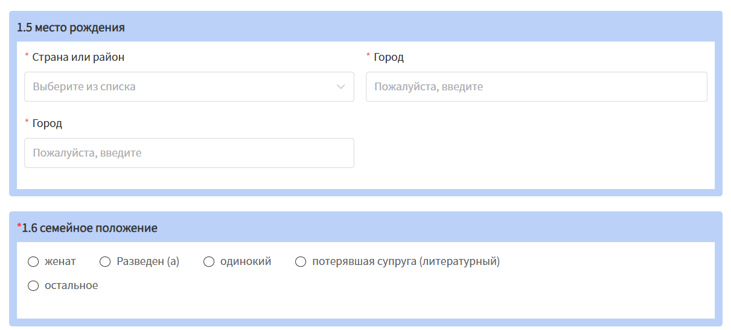Screen dimensions: 731x330
Task: Select the 'Разведен (а)' radio button
Action: pos(105,261)
